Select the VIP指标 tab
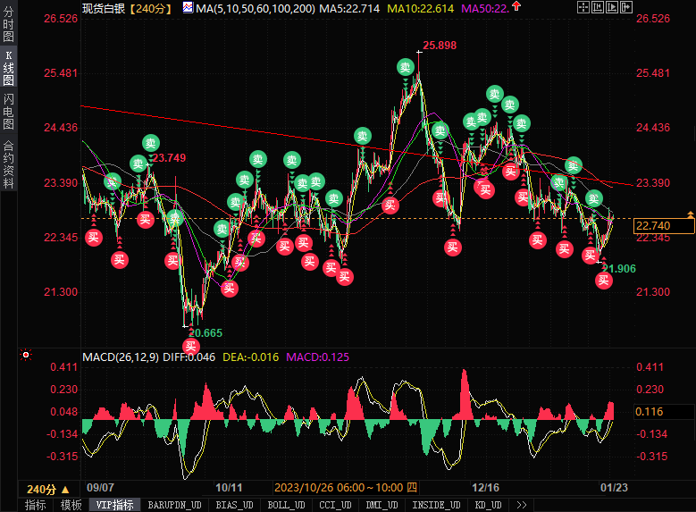Image resolution: width=696 pixels, height=512 pixels. 114,505
